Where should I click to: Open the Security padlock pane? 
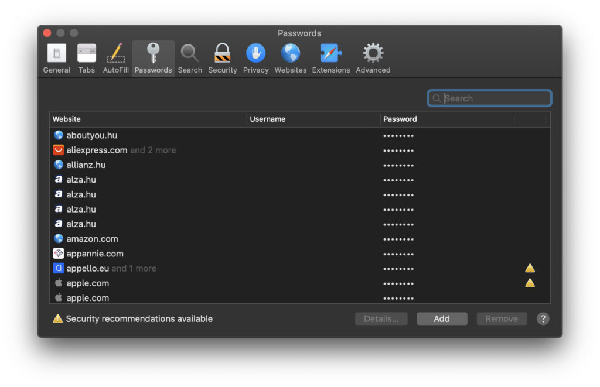(222, 59)
